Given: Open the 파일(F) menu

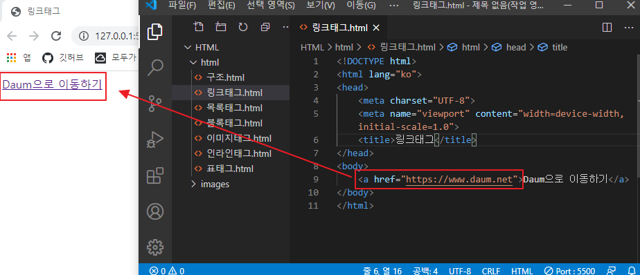Looking at the screenshot, I should pyautogui.click(x=182, y=6).
